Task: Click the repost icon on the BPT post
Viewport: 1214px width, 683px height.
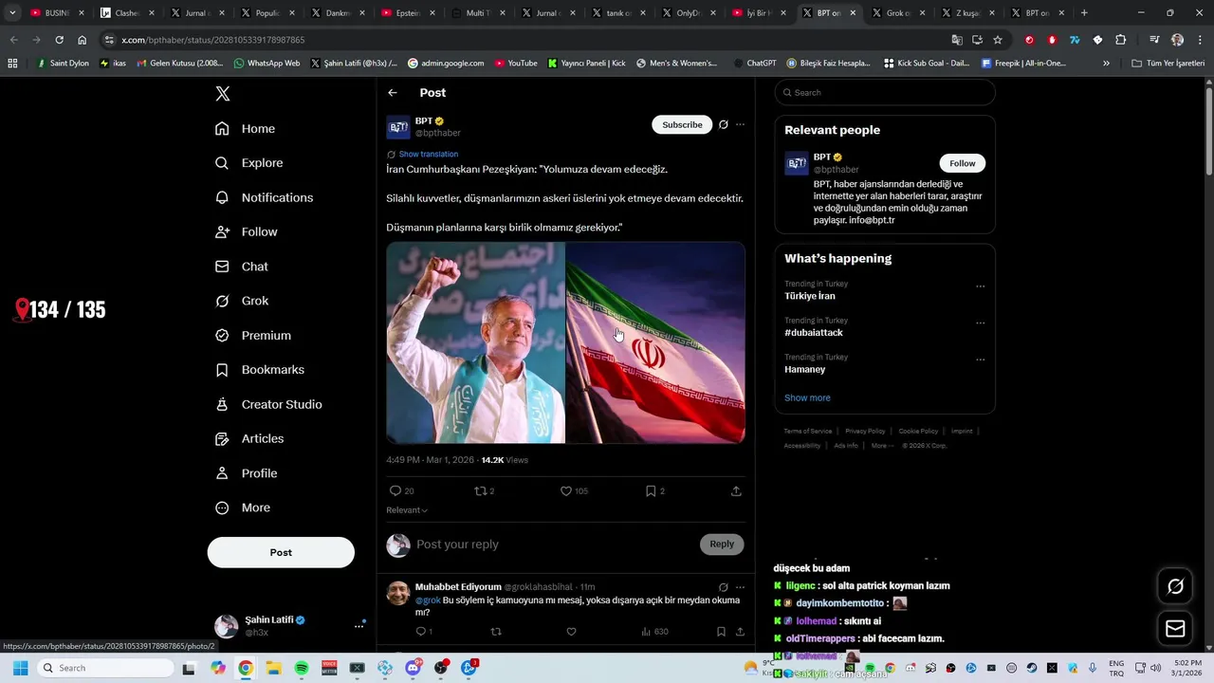Action: tap(480, 490)
